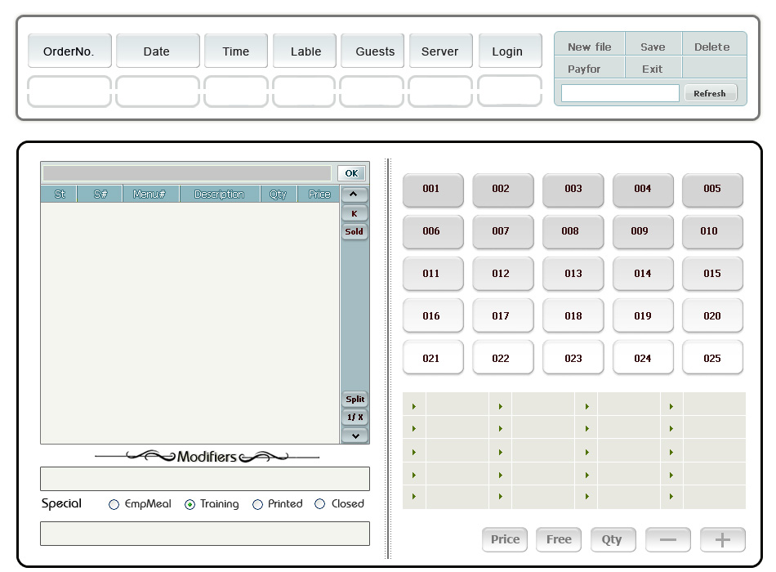The width and height of the screenshot is (776, 572).
Task: Click the Menu# column header
Action: pyautogui.click(x=149, y=194)
